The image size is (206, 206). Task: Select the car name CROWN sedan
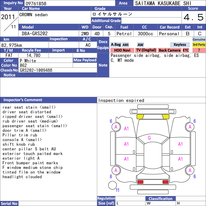pyautogui.click(x=33, y=15)
